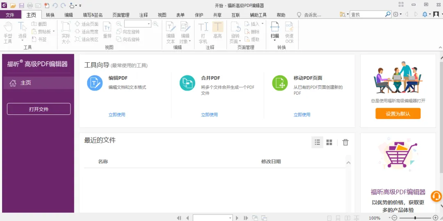Image resolution: width=443 pixels, height=221 pixels.
Task: Click Rotate Right 向右旋转
Action: tap(128, 39)
